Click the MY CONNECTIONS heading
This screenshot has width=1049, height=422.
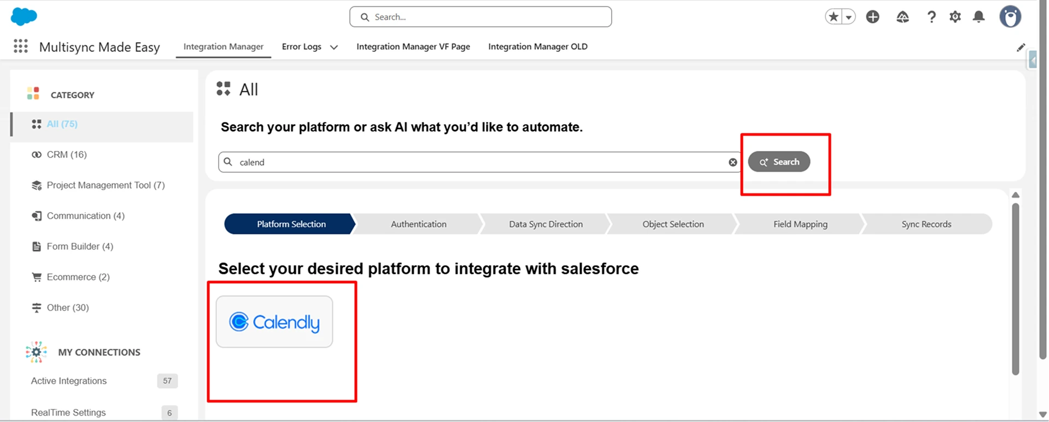(99, 353)
